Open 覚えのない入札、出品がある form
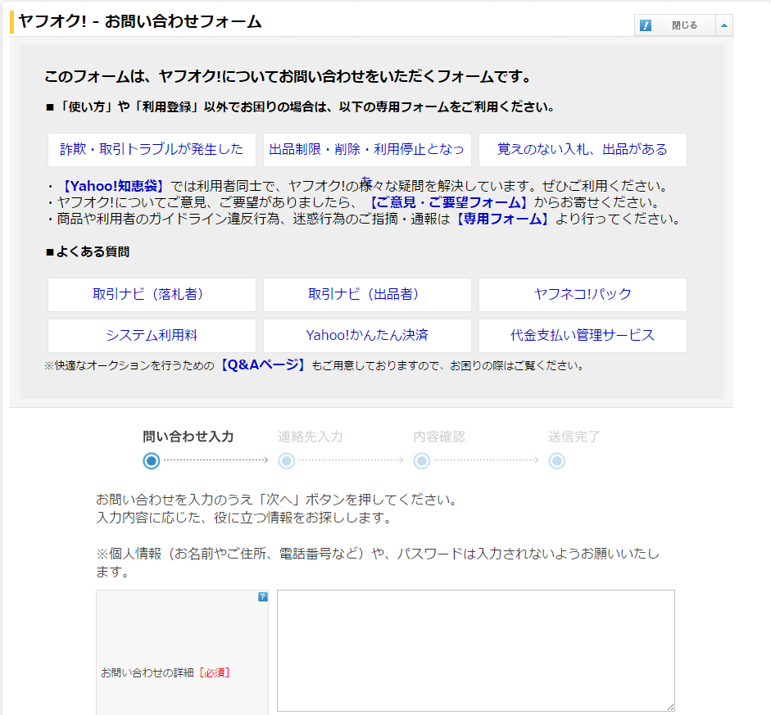Viewport: 771px width, 715px height. [x=583, y=149]
